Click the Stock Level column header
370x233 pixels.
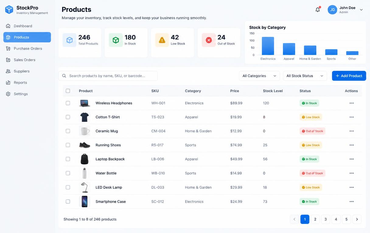click(273, 91)
